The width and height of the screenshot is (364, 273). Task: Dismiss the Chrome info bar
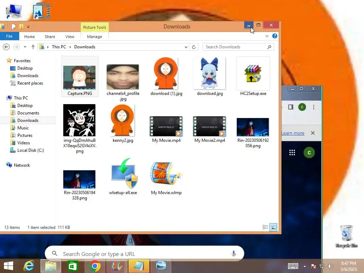click(313, 133)
